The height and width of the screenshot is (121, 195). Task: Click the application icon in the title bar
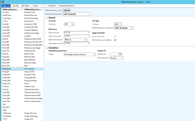[3, 2]
